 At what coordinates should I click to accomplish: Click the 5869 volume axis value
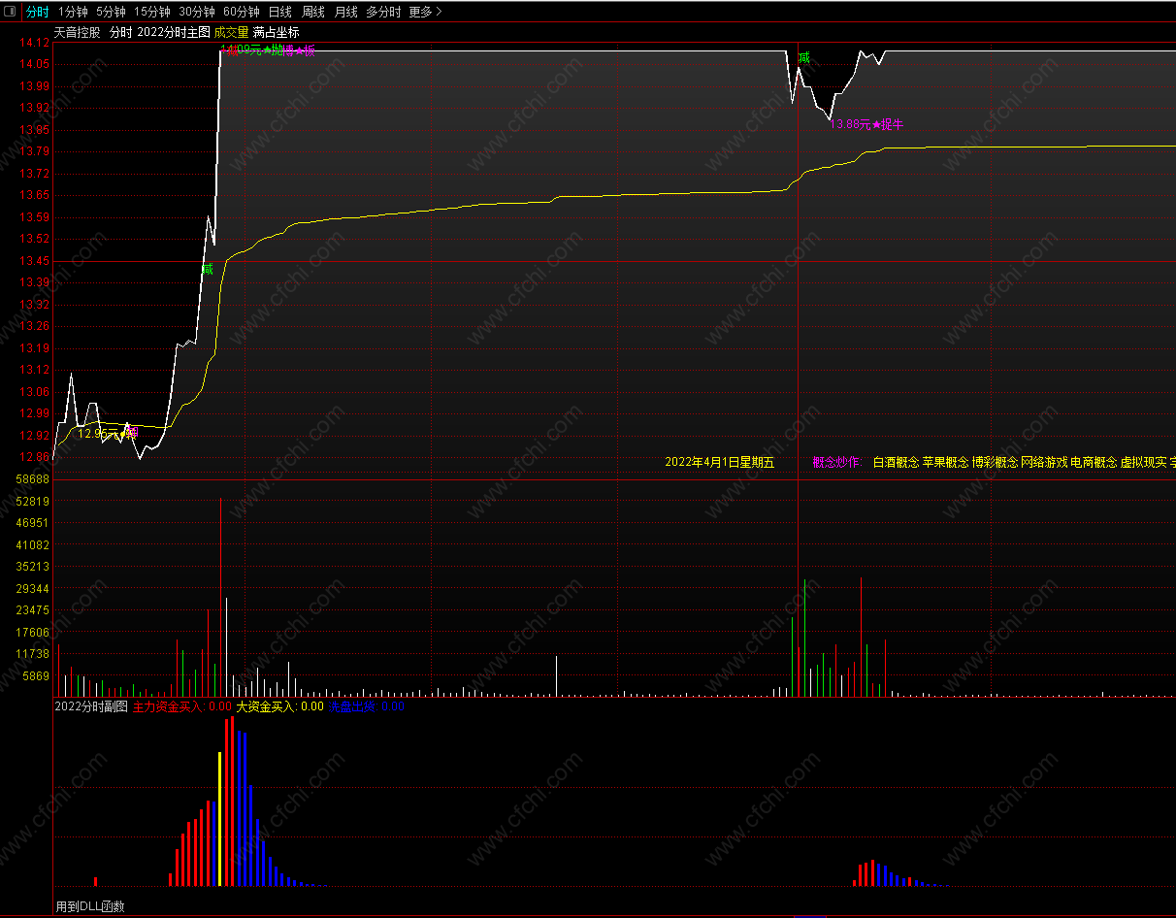pyautogui.click(x=37, y=676)
